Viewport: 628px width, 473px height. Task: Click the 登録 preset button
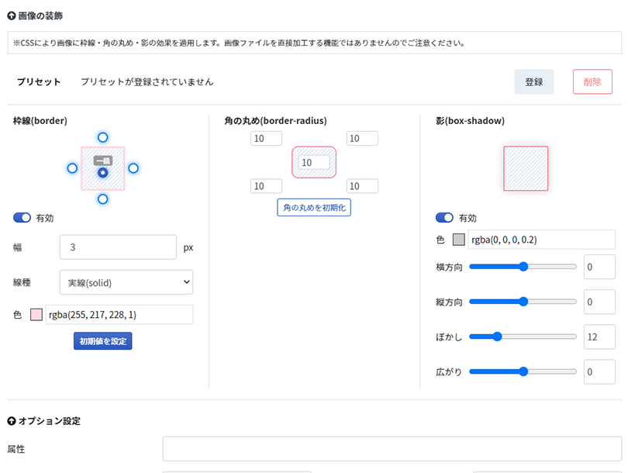[x=534, y=81]
